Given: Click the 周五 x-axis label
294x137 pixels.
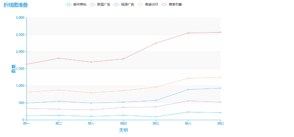Looking at the screenshot, I should 156,124.
